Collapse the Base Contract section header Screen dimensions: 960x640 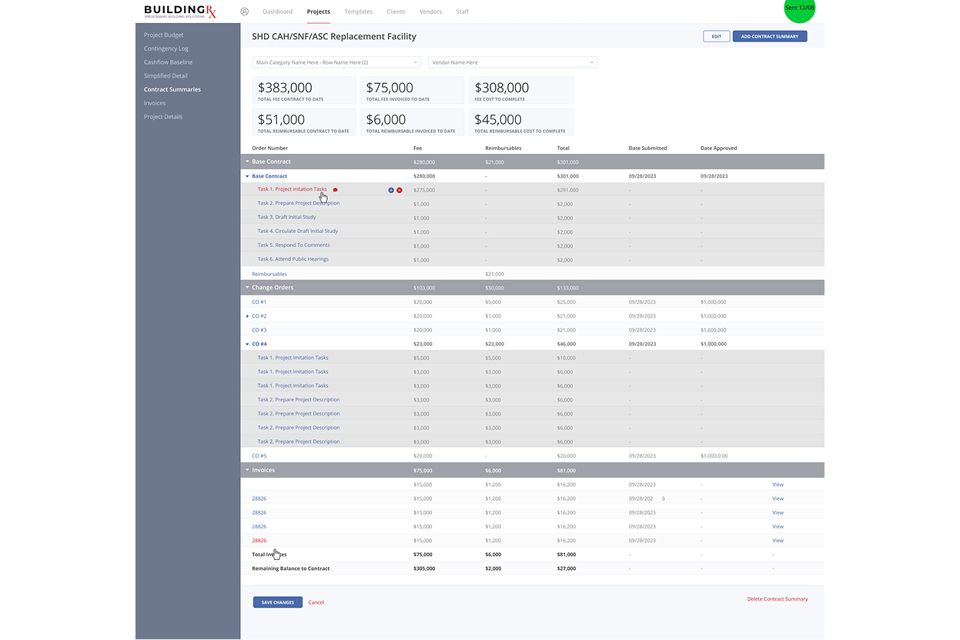[x=247, y=162]
